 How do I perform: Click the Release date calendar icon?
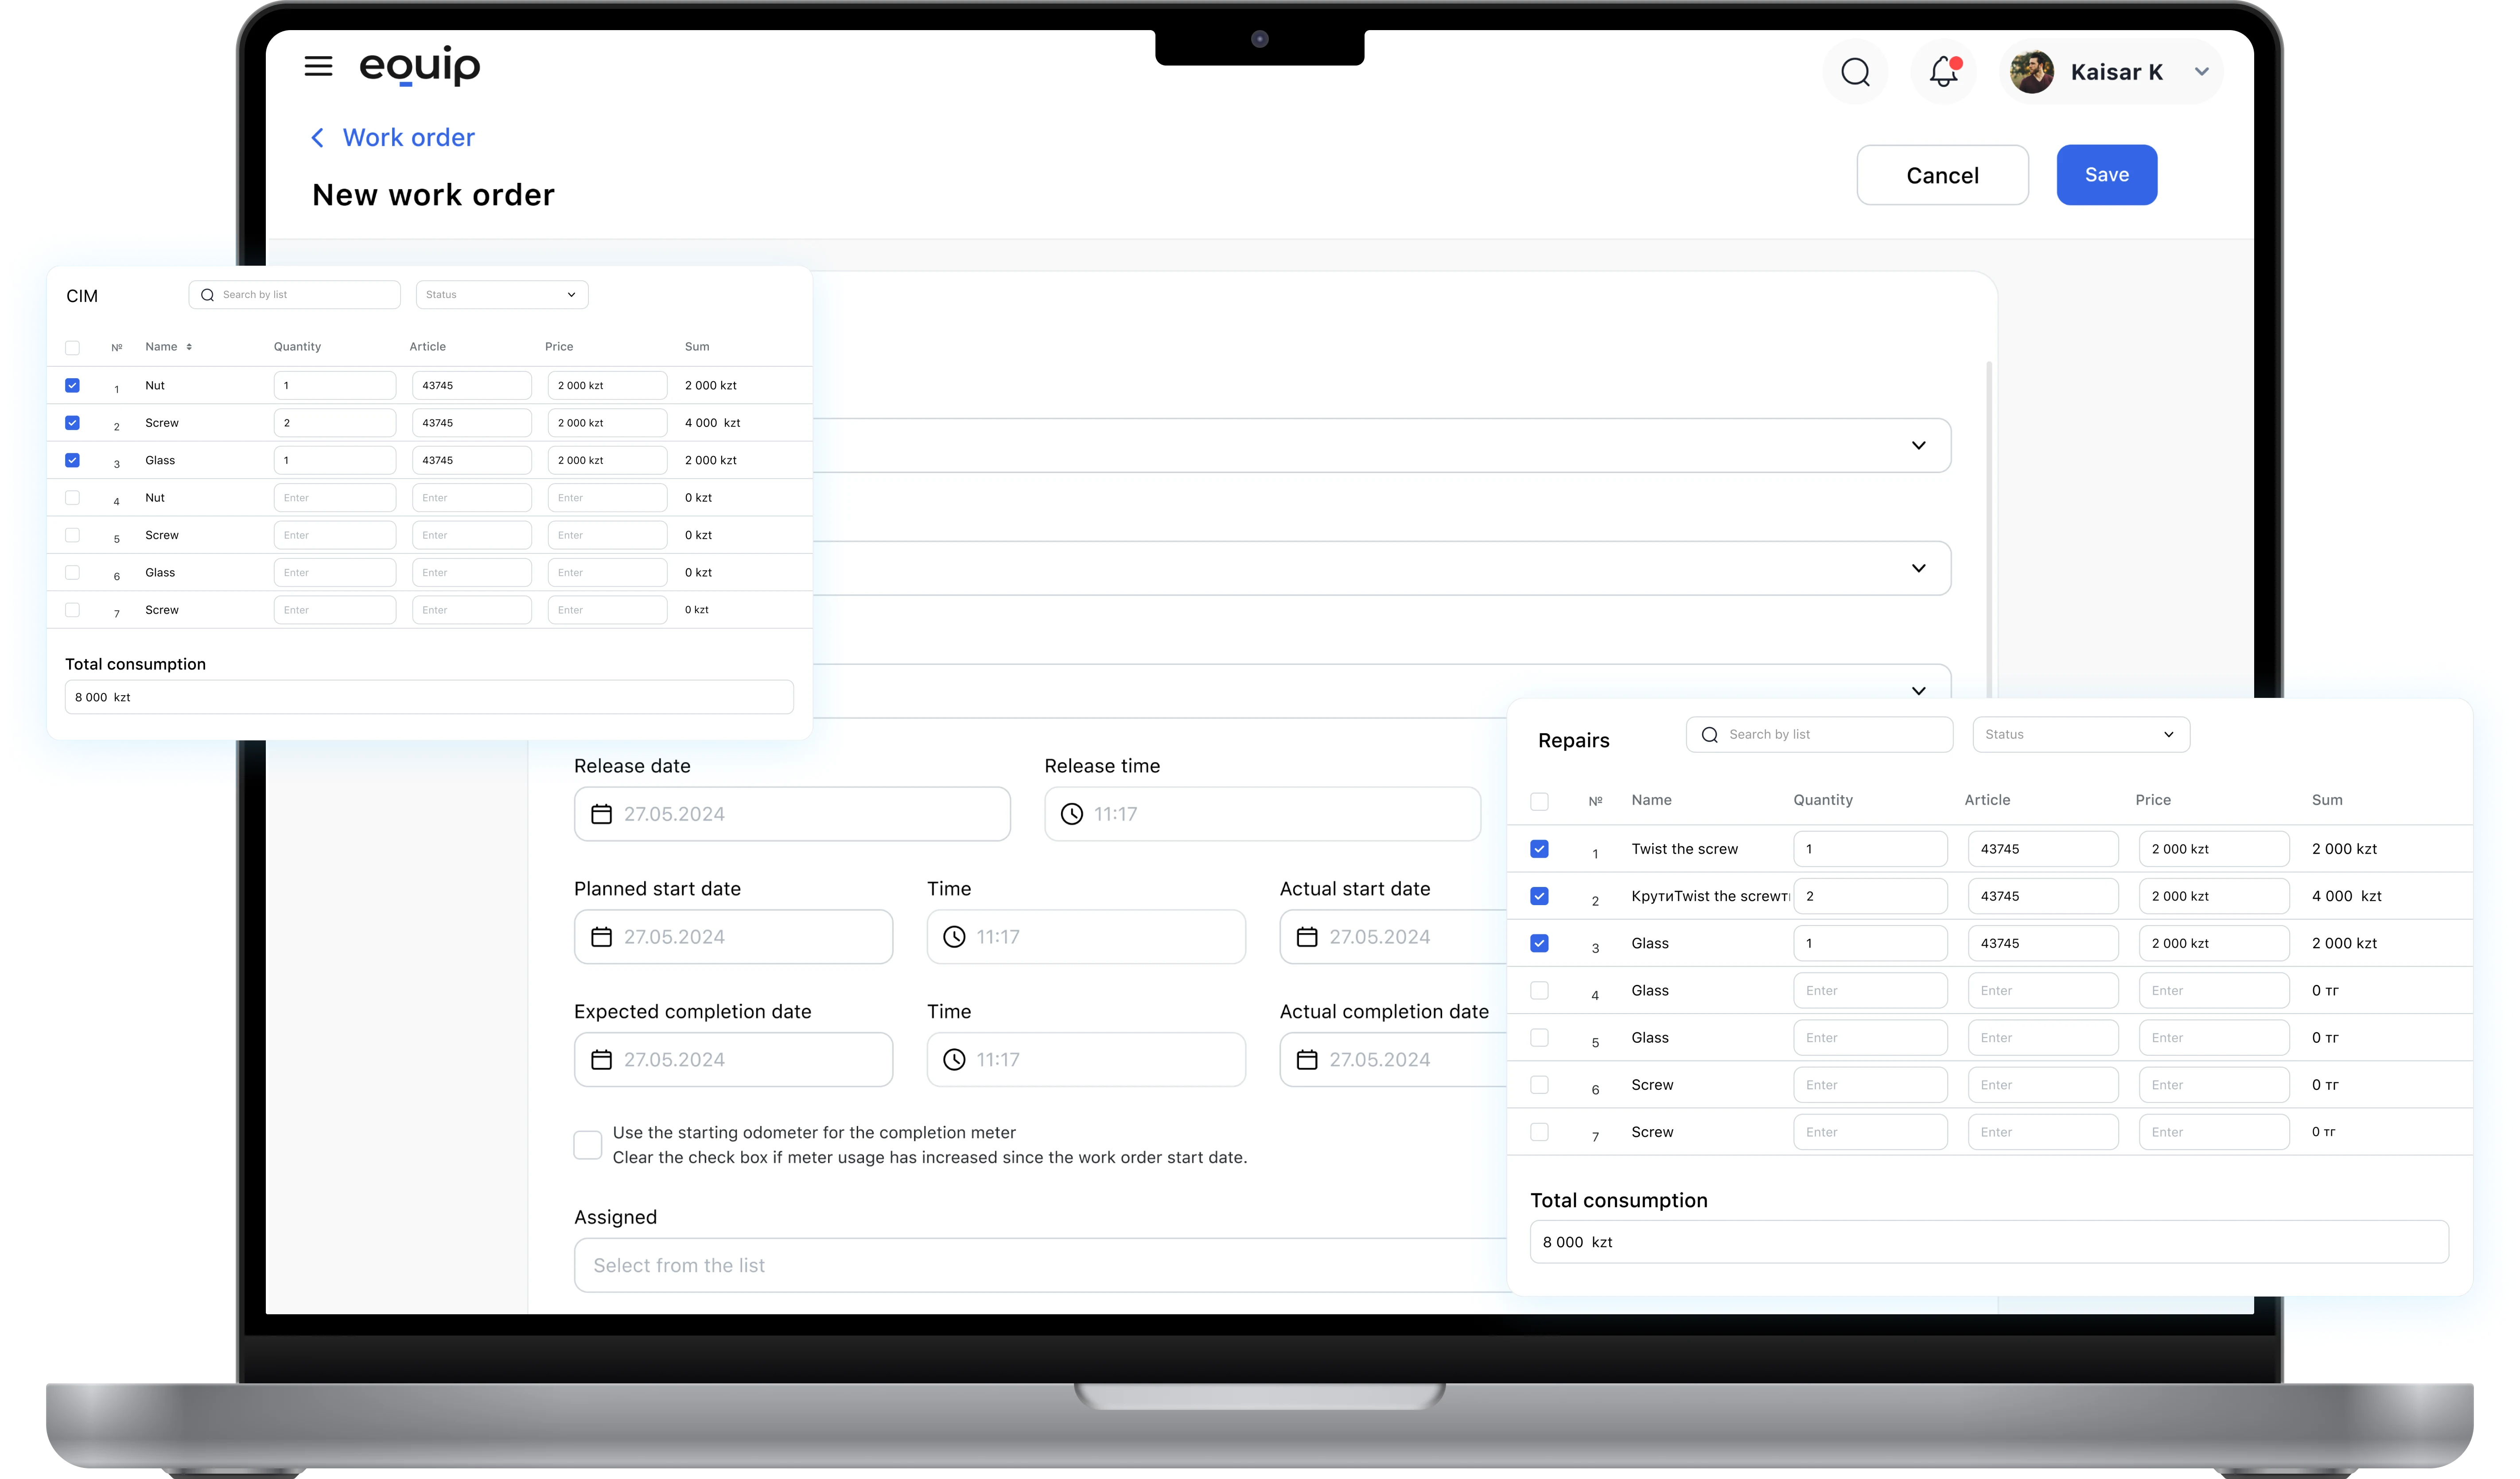[601, 814]
